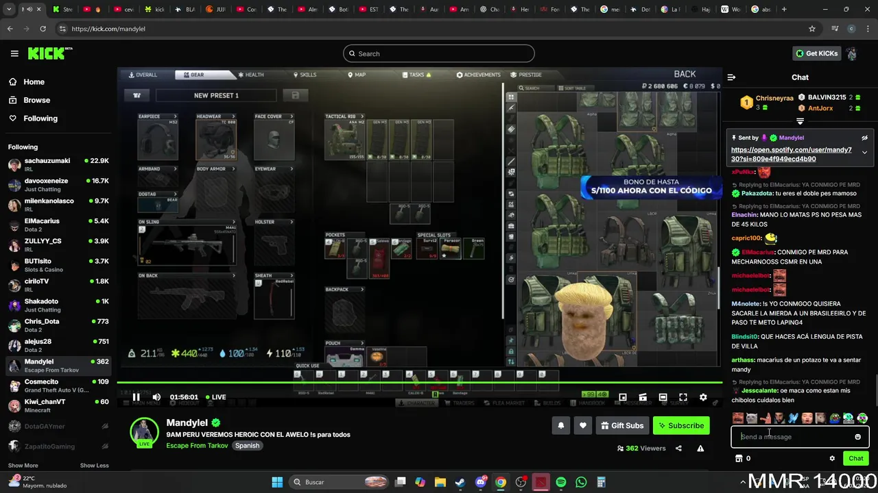Pause the live stream

pos(137,397)
